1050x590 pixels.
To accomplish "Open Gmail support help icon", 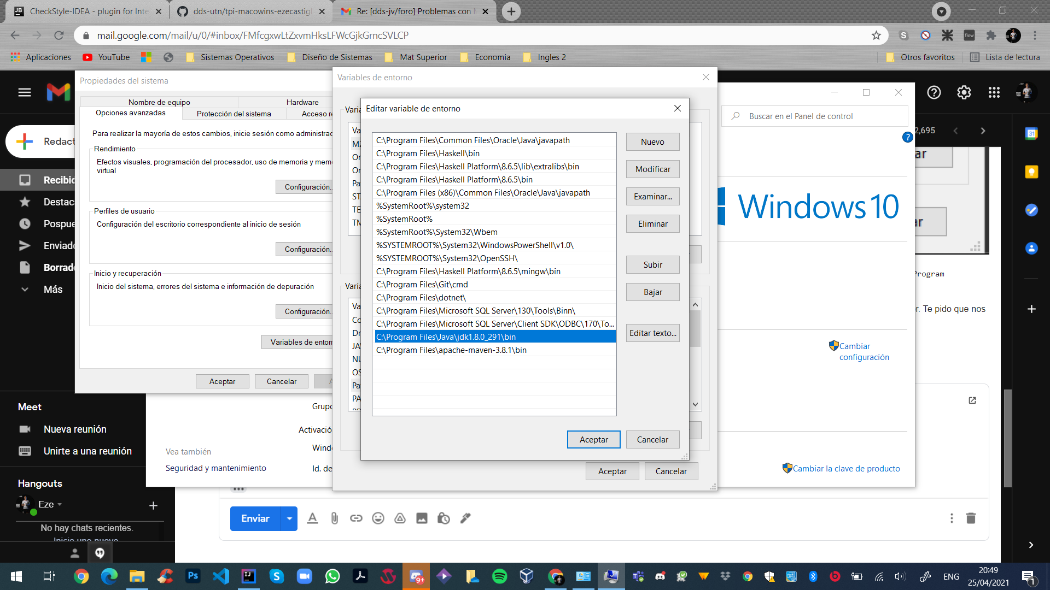I will click(934, 92).
